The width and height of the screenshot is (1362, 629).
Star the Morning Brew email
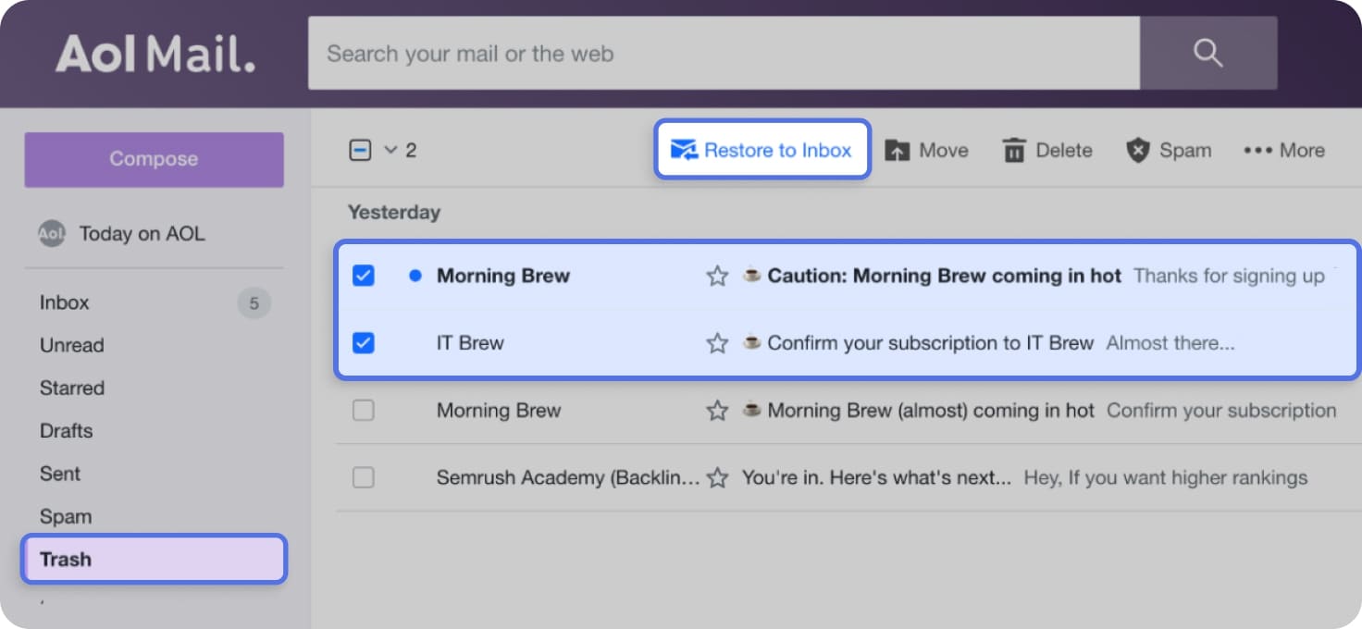(x=717, y=275)
